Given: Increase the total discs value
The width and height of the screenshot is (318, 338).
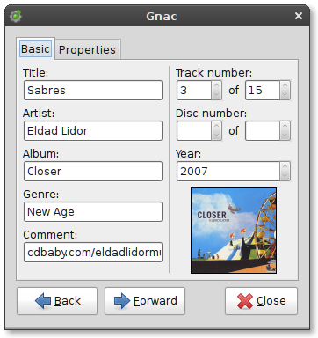Looking at the screenshot, I should coord(285,126).
